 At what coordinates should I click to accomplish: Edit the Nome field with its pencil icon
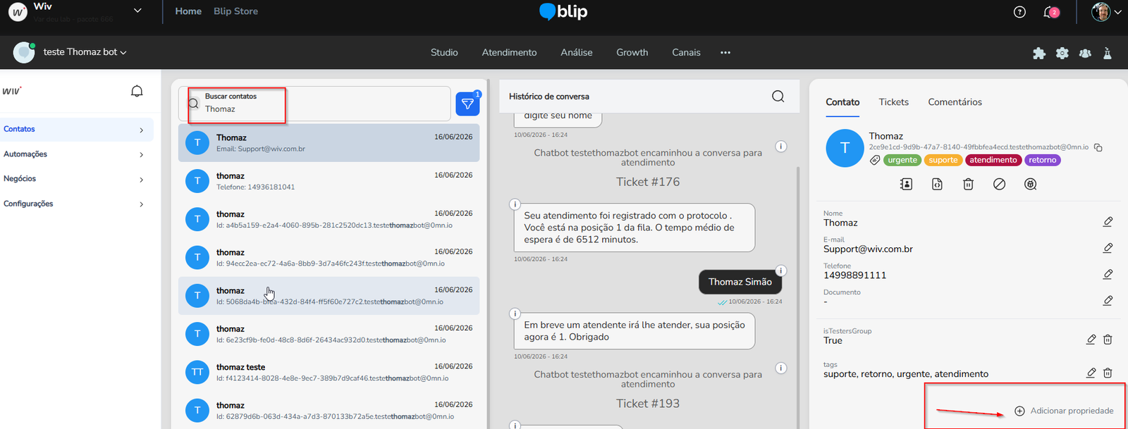[x=1108, y=222]
